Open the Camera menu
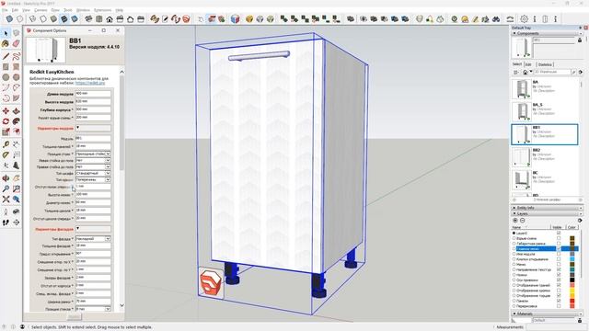The width and height of the screenshot is (589, 331). [x=40, y=10]
